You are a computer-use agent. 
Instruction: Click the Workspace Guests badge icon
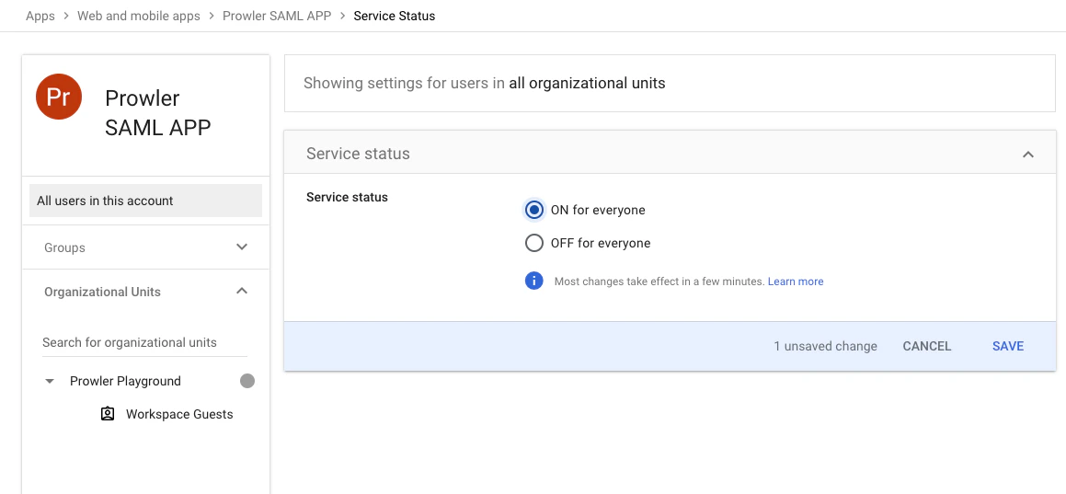108,414
